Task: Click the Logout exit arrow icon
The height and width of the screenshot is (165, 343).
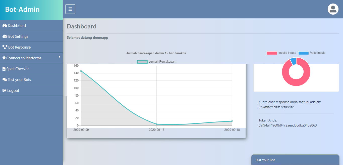Action: point(4,91)
